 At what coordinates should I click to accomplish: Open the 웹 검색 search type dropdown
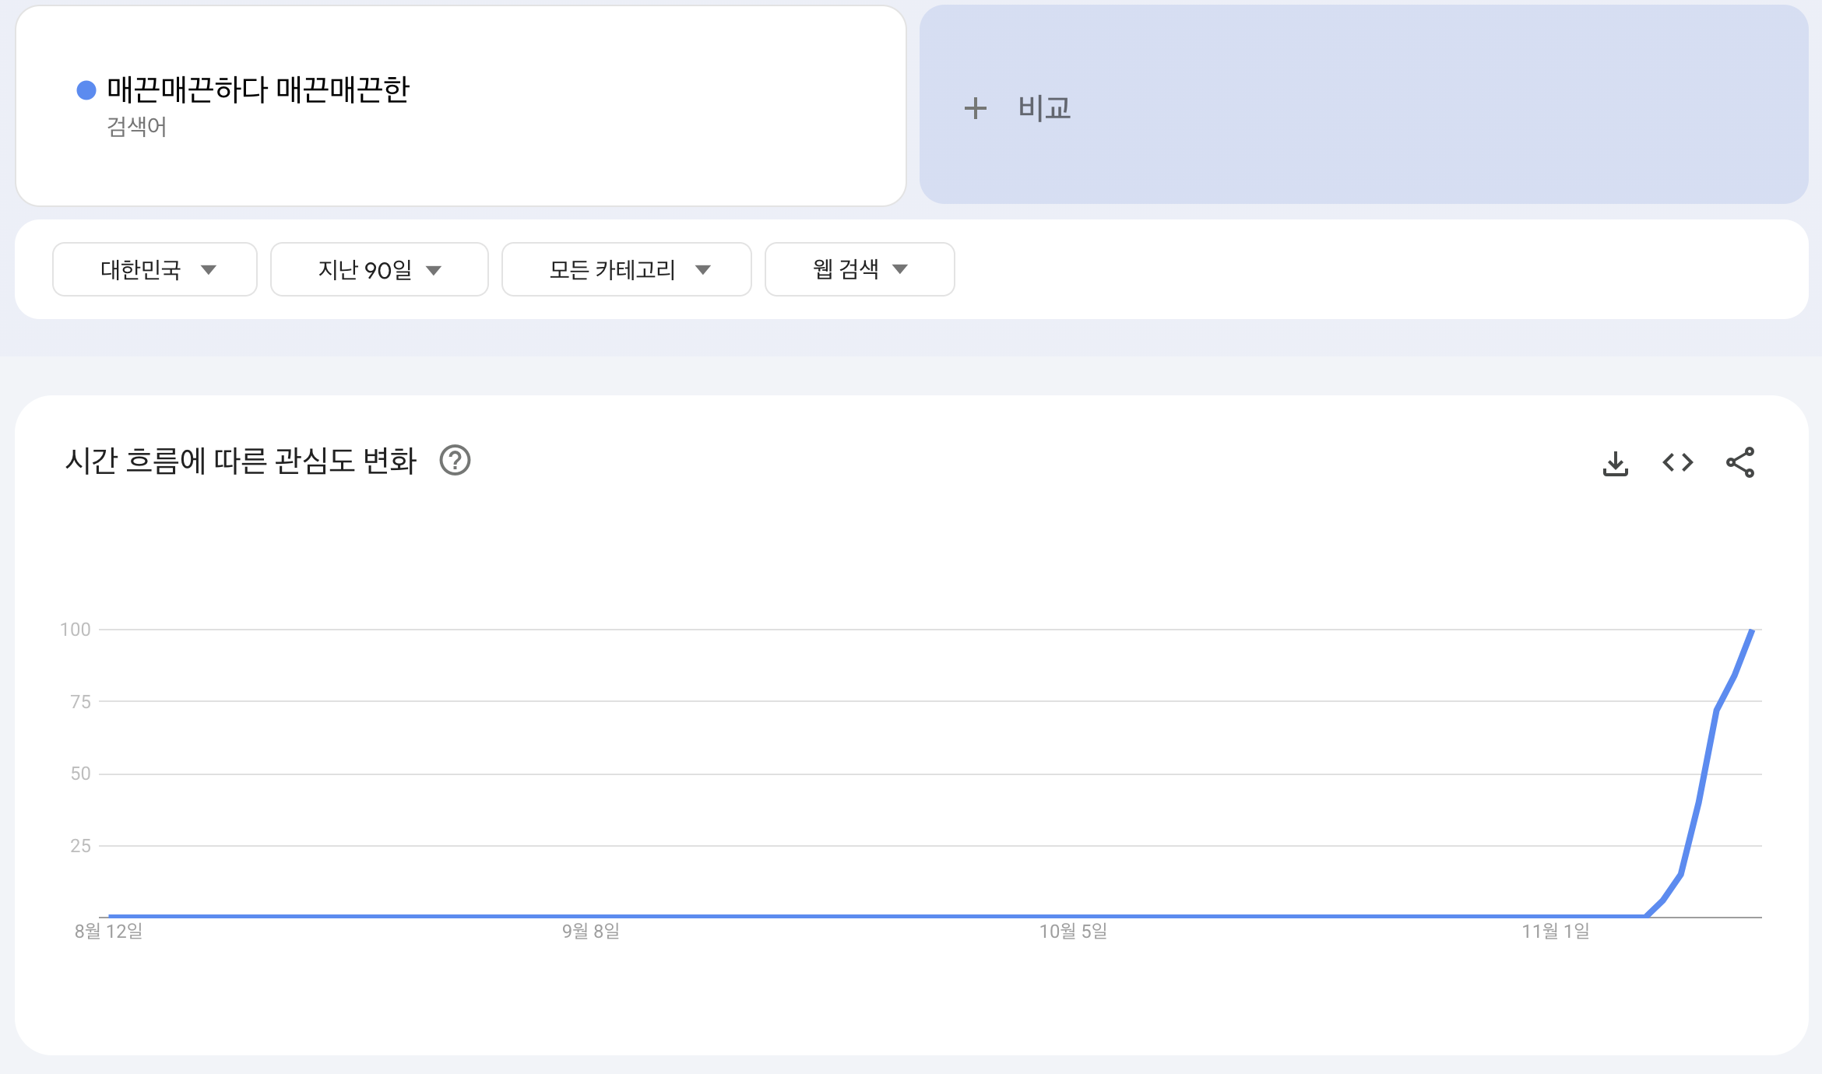point(859,269)
